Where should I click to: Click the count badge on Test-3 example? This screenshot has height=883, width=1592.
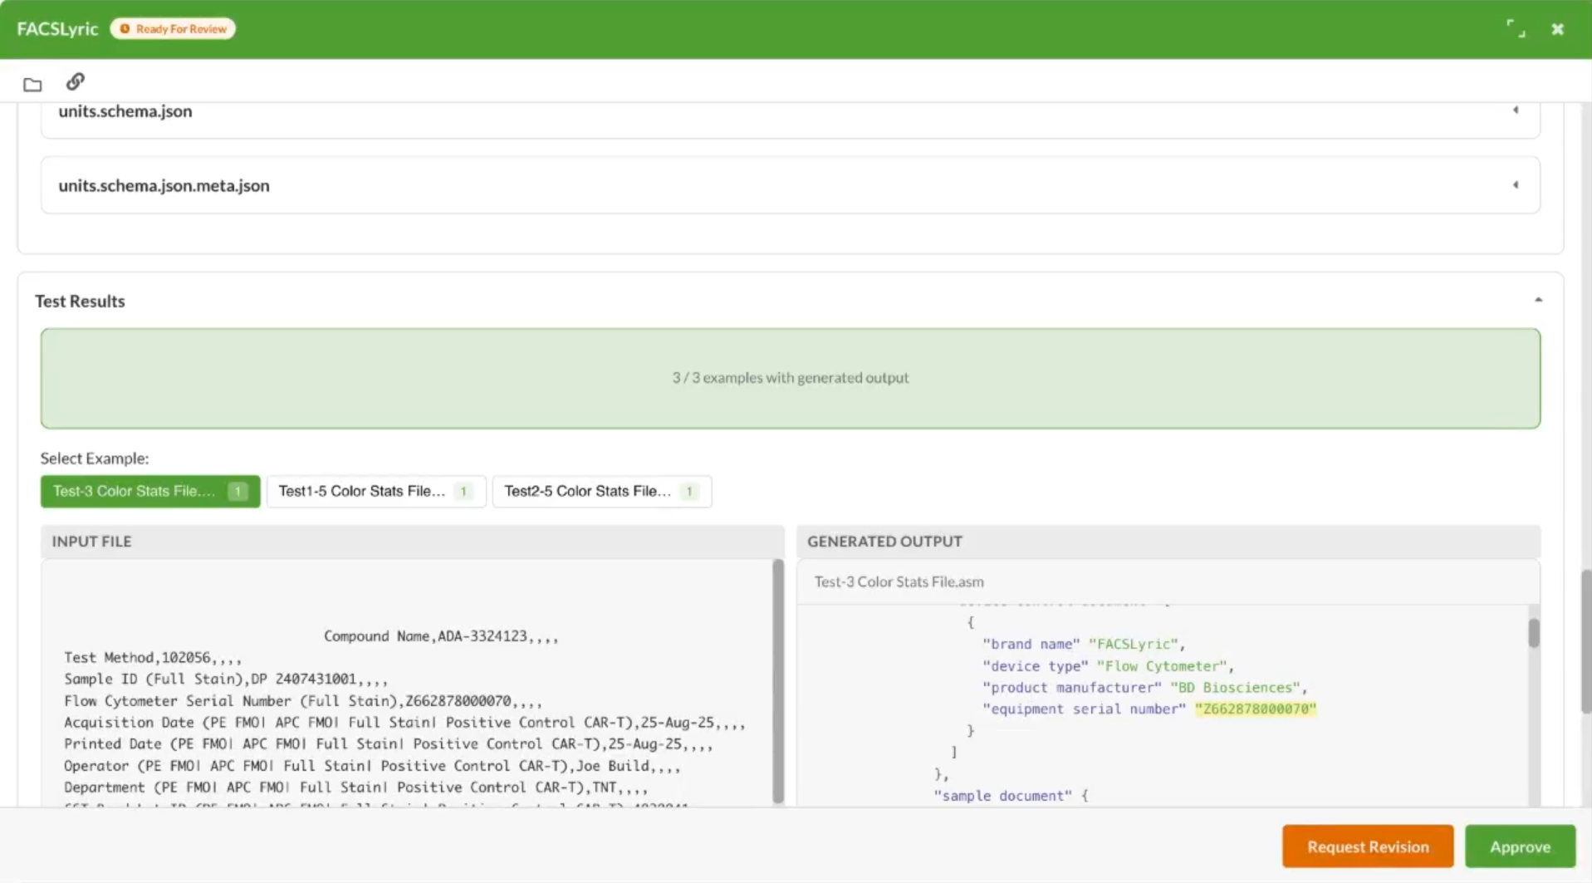coord(238,492)
